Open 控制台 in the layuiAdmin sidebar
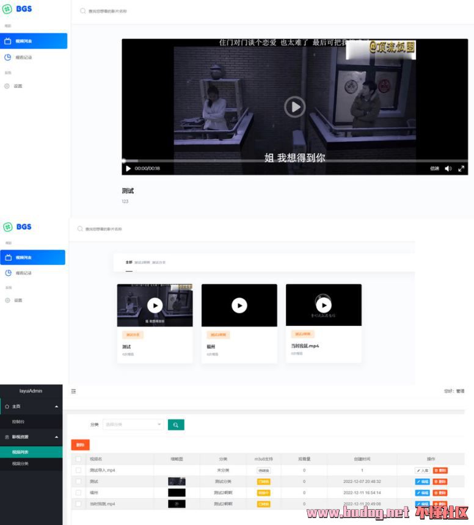This screenshot has width=474, height=525. (x=18, y=422)
